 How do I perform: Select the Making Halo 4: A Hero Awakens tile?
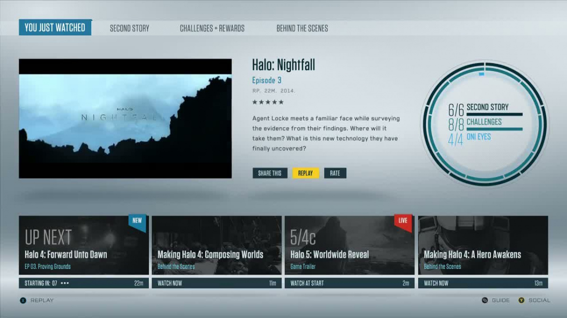(483, 245)
